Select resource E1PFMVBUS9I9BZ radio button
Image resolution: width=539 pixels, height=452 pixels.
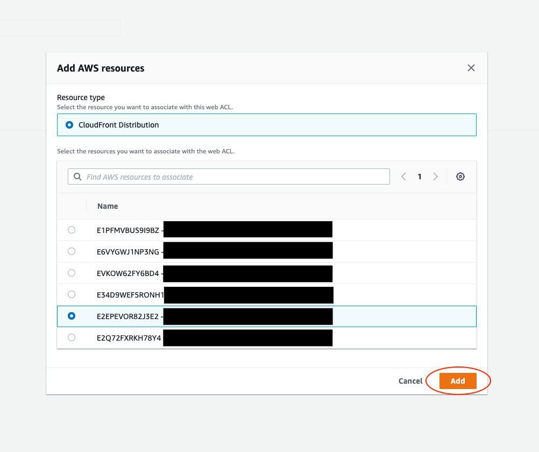coord(72,230)
